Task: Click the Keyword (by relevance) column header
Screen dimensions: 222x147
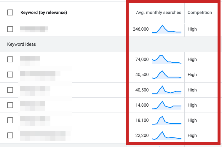Action: point(44,12)
